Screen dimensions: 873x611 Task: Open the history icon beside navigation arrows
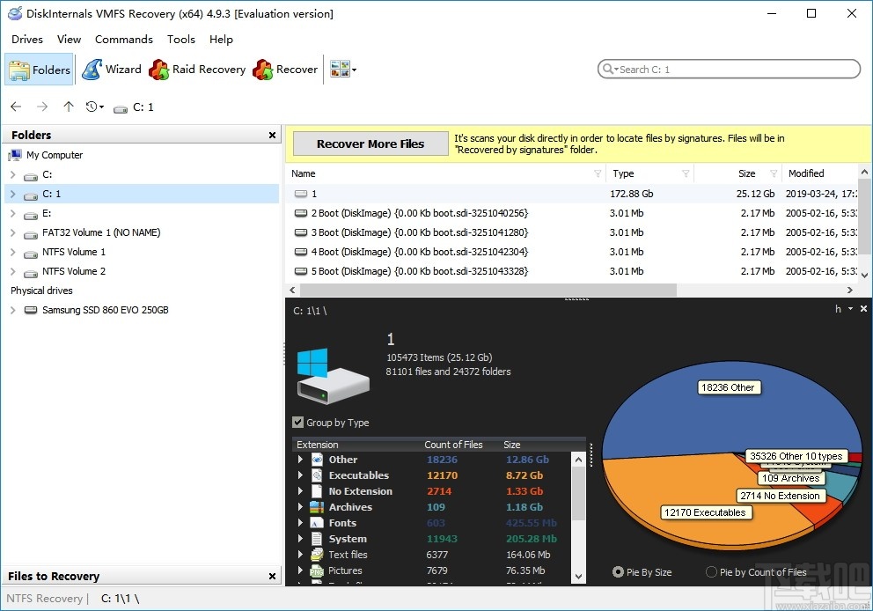(92, 107)
